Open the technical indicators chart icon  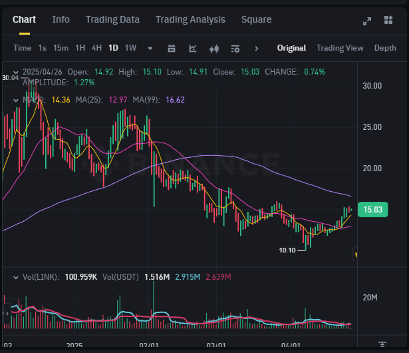[193, 49]
